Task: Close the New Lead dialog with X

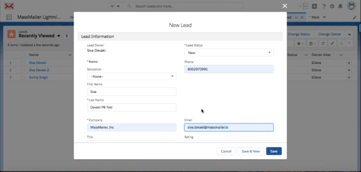Action: (x=285, y=6)
